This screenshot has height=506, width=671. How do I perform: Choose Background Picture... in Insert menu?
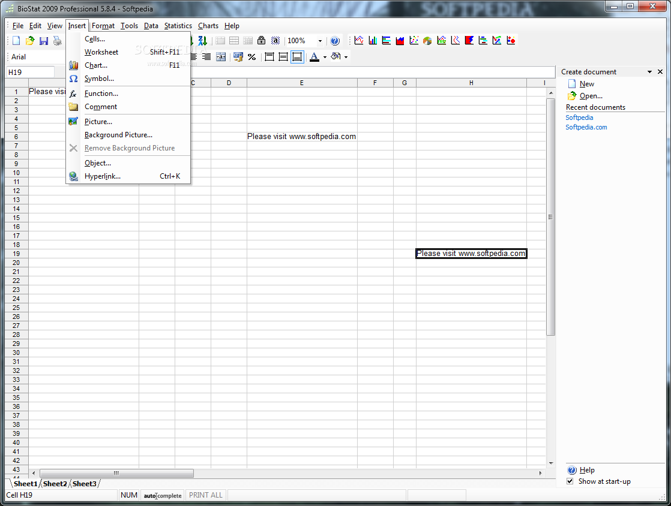point(128,135)
